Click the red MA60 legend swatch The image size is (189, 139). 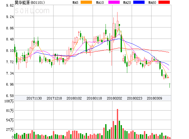click(164, 2)
